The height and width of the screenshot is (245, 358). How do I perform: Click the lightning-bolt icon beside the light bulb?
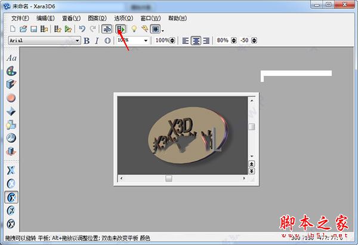click(x=144, y=29)
